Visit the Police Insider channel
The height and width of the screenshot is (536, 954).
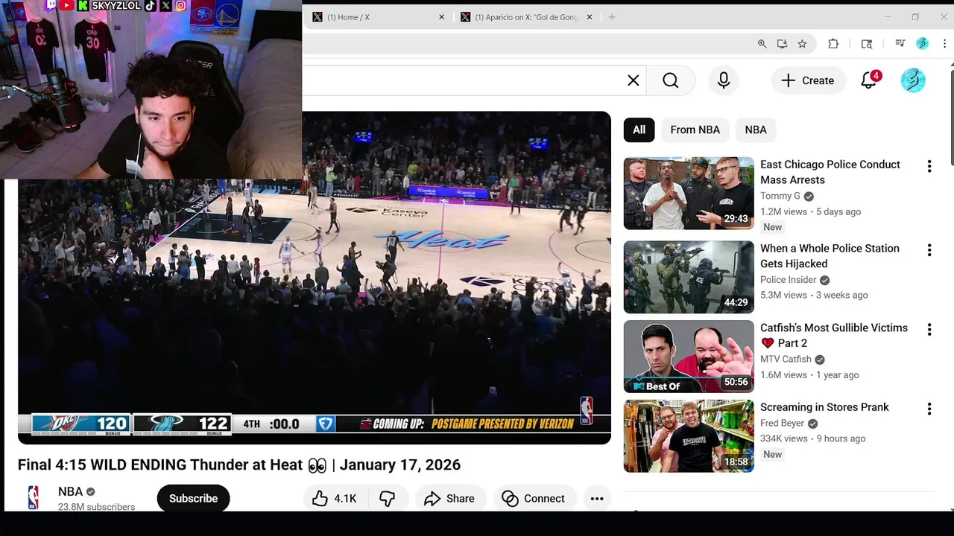(789, 280)
